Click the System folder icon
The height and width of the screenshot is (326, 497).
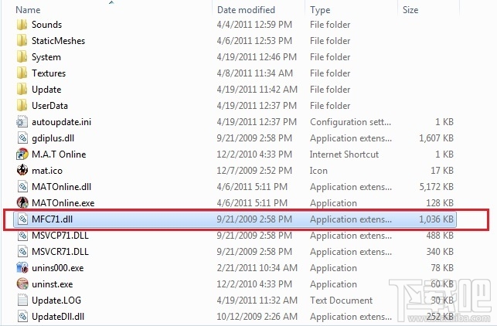22,57
